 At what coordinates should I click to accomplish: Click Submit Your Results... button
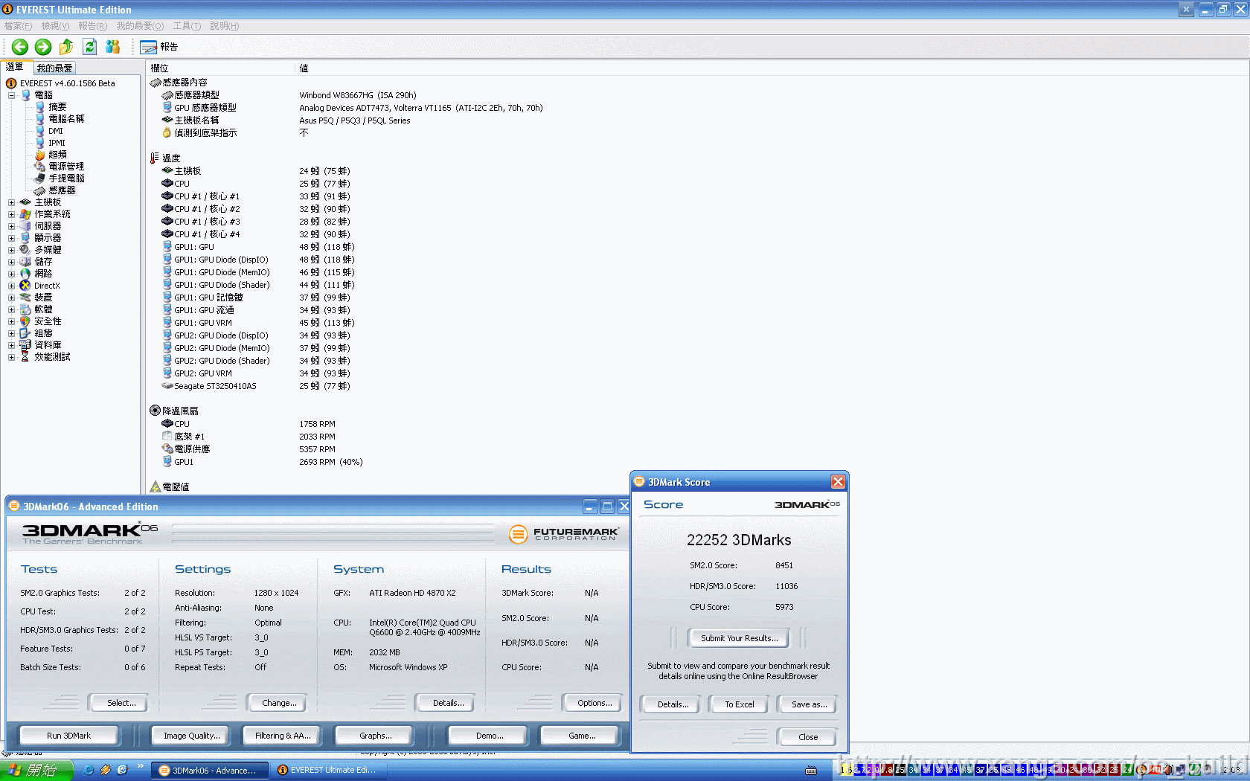coord(739,638)
